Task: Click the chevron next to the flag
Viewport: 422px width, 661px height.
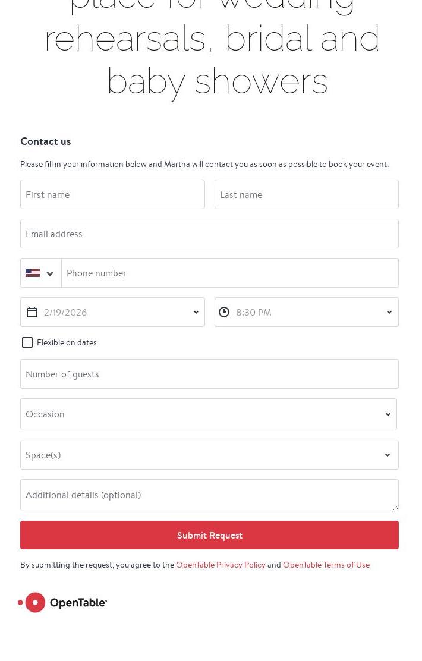Action: 50,273
